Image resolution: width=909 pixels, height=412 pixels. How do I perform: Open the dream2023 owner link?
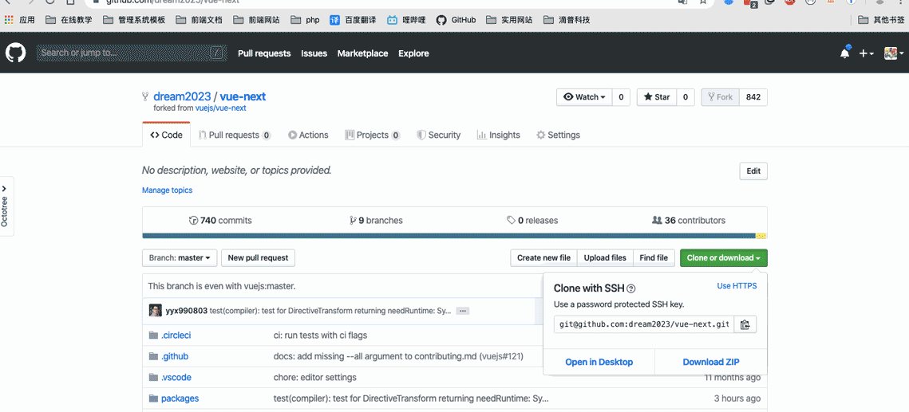[180, 96]
